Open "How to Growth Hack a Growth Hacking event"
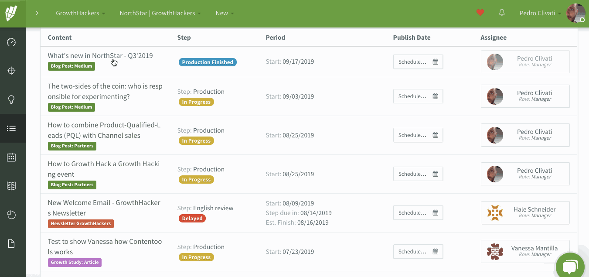589x277 pixels. point(104,169)
